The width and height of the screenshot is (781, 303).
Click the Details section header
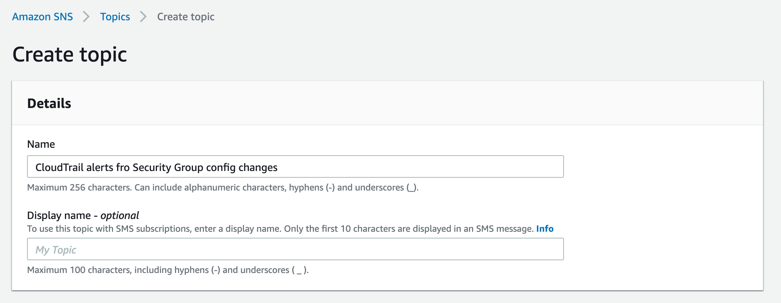pyautogui.click(x=49, y=103)
